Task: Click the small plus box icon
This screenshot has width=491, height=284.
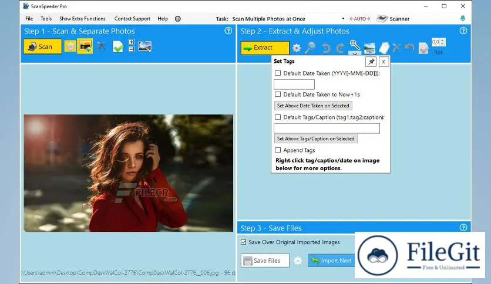Action: coord(131,42)
